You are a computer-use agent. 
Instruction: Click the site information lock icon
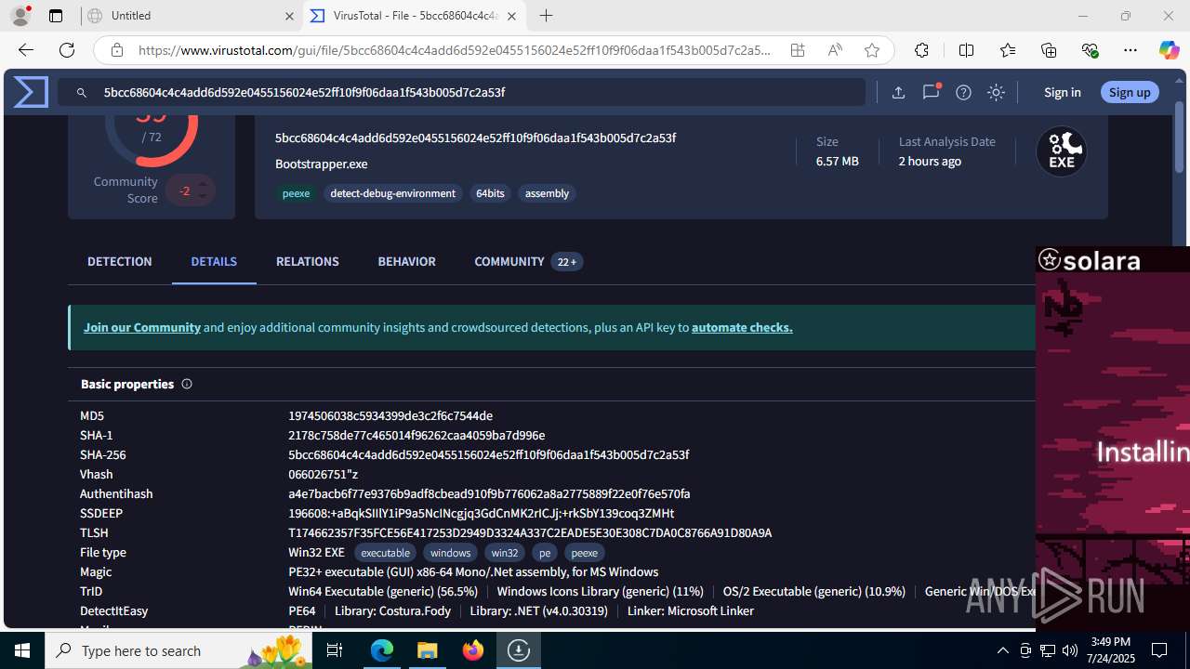coord(116,50)
